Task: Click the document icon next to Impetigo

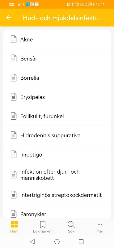Action: [14, 154]
